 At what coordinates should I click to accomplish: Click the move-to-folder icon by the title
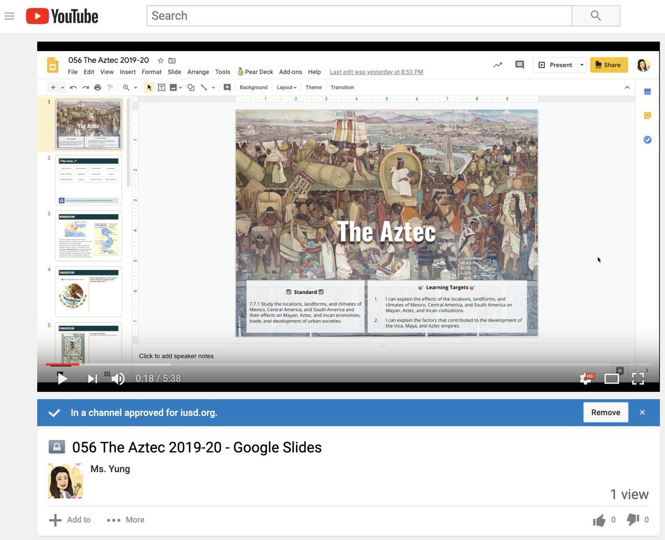tap(172, 60)
